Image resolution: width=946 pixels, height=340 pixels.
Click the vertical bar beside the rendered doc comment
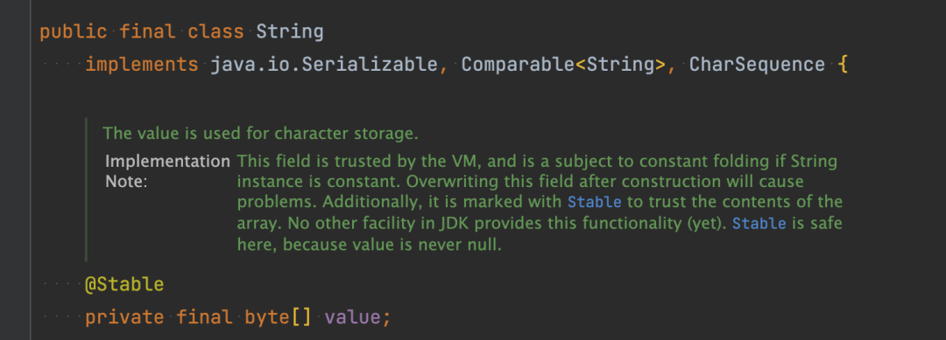[x=86, y=190]
